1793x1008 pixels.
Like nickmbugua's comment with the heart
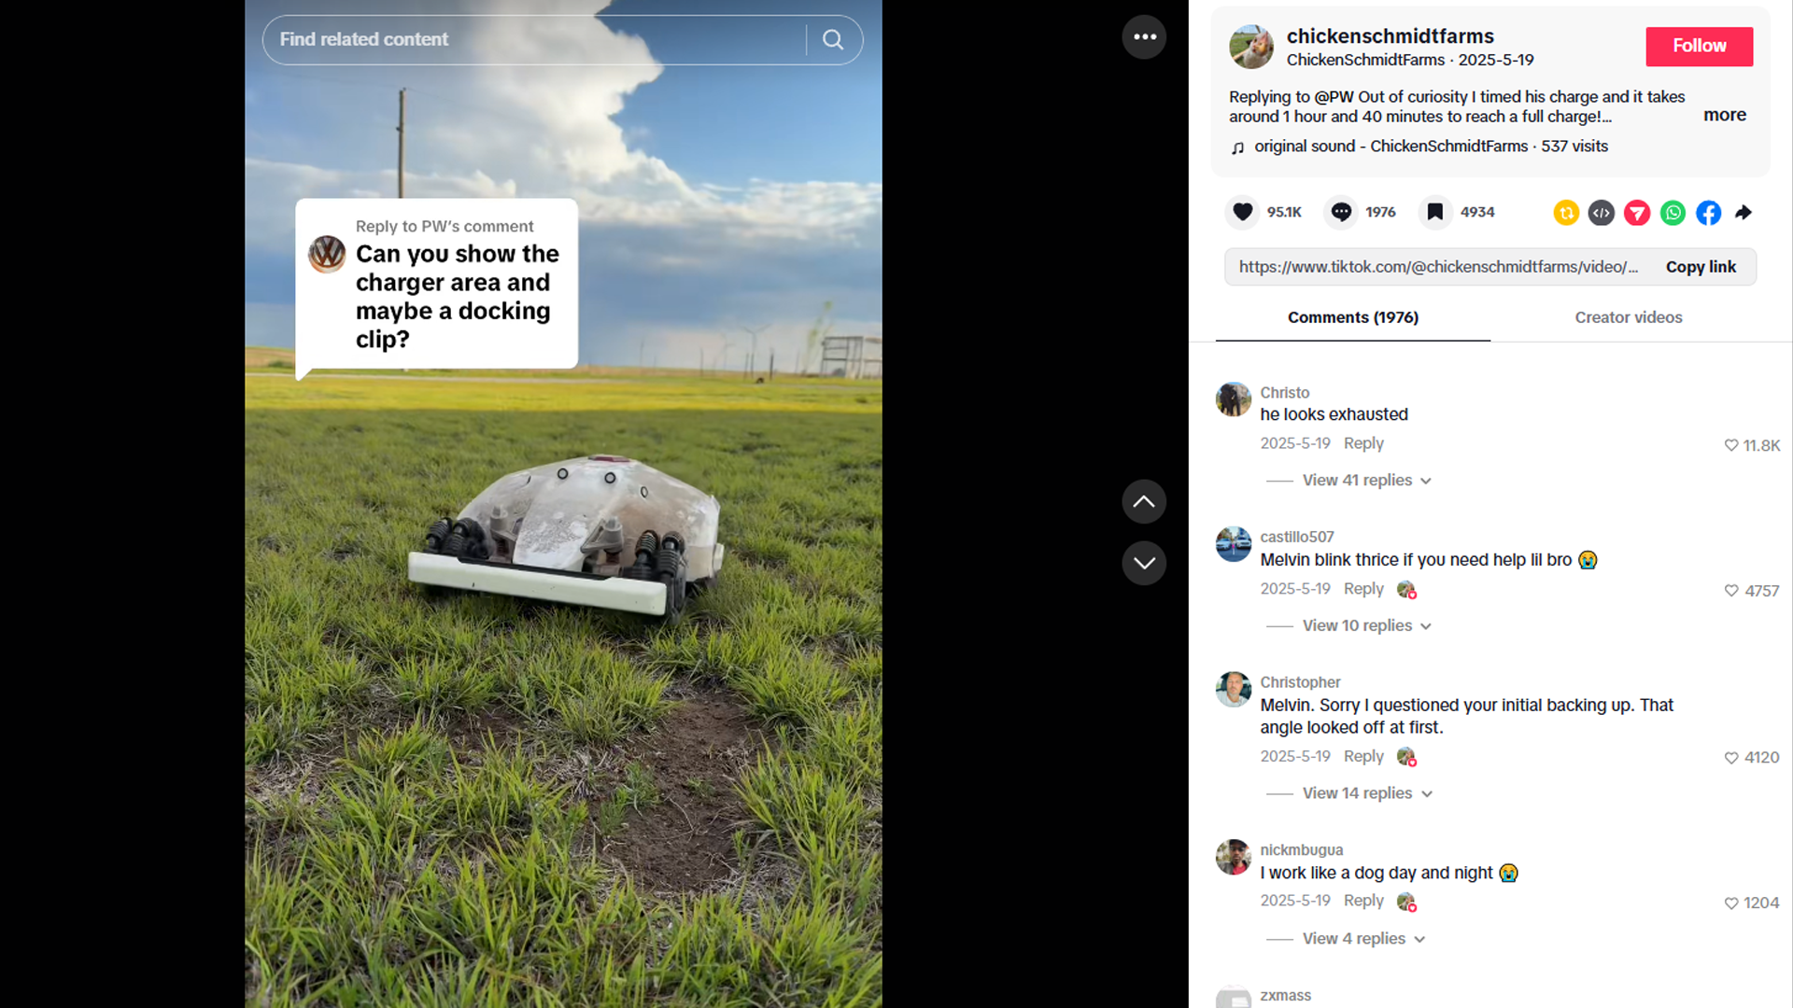[1730, 903]
